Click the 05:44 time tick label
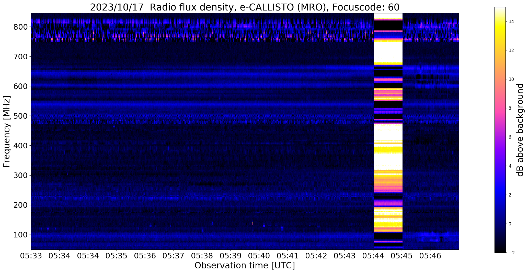This screenshot has width=528, height=273. tap(373, 255)
